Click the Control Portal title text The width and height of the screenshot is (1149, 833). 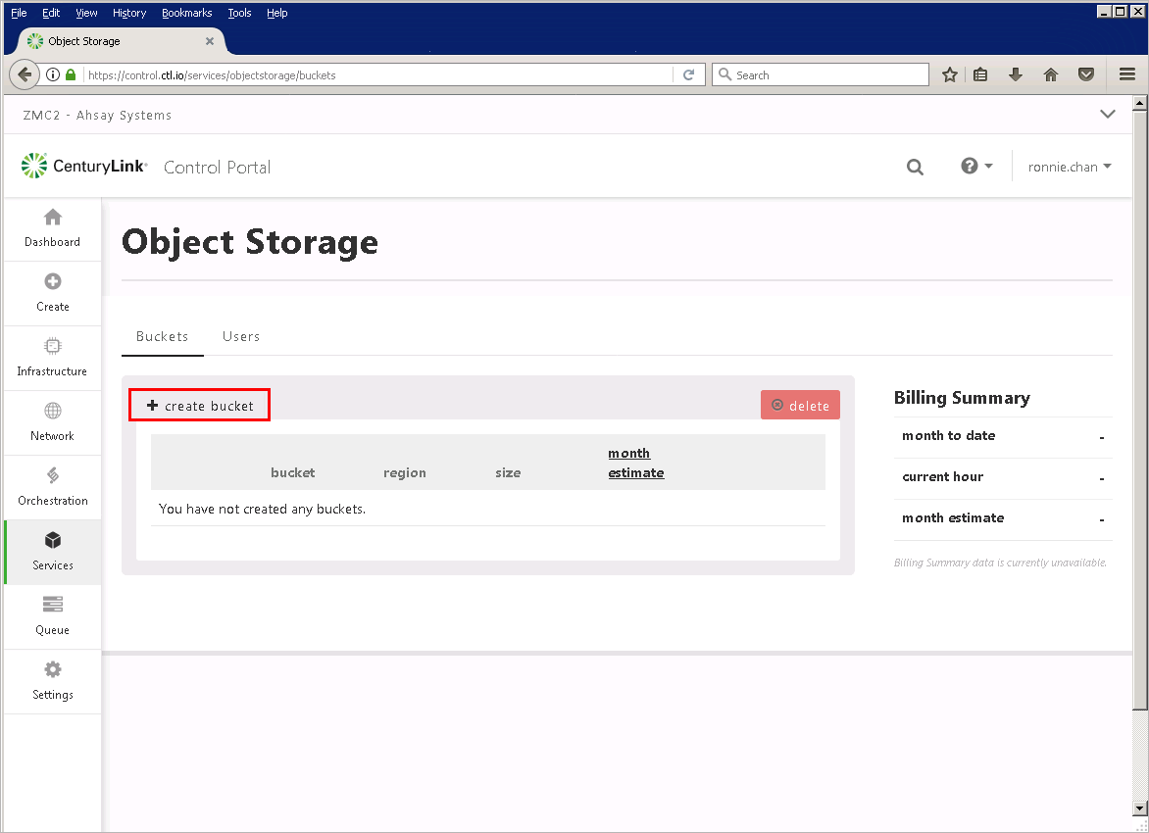[217, 167]
